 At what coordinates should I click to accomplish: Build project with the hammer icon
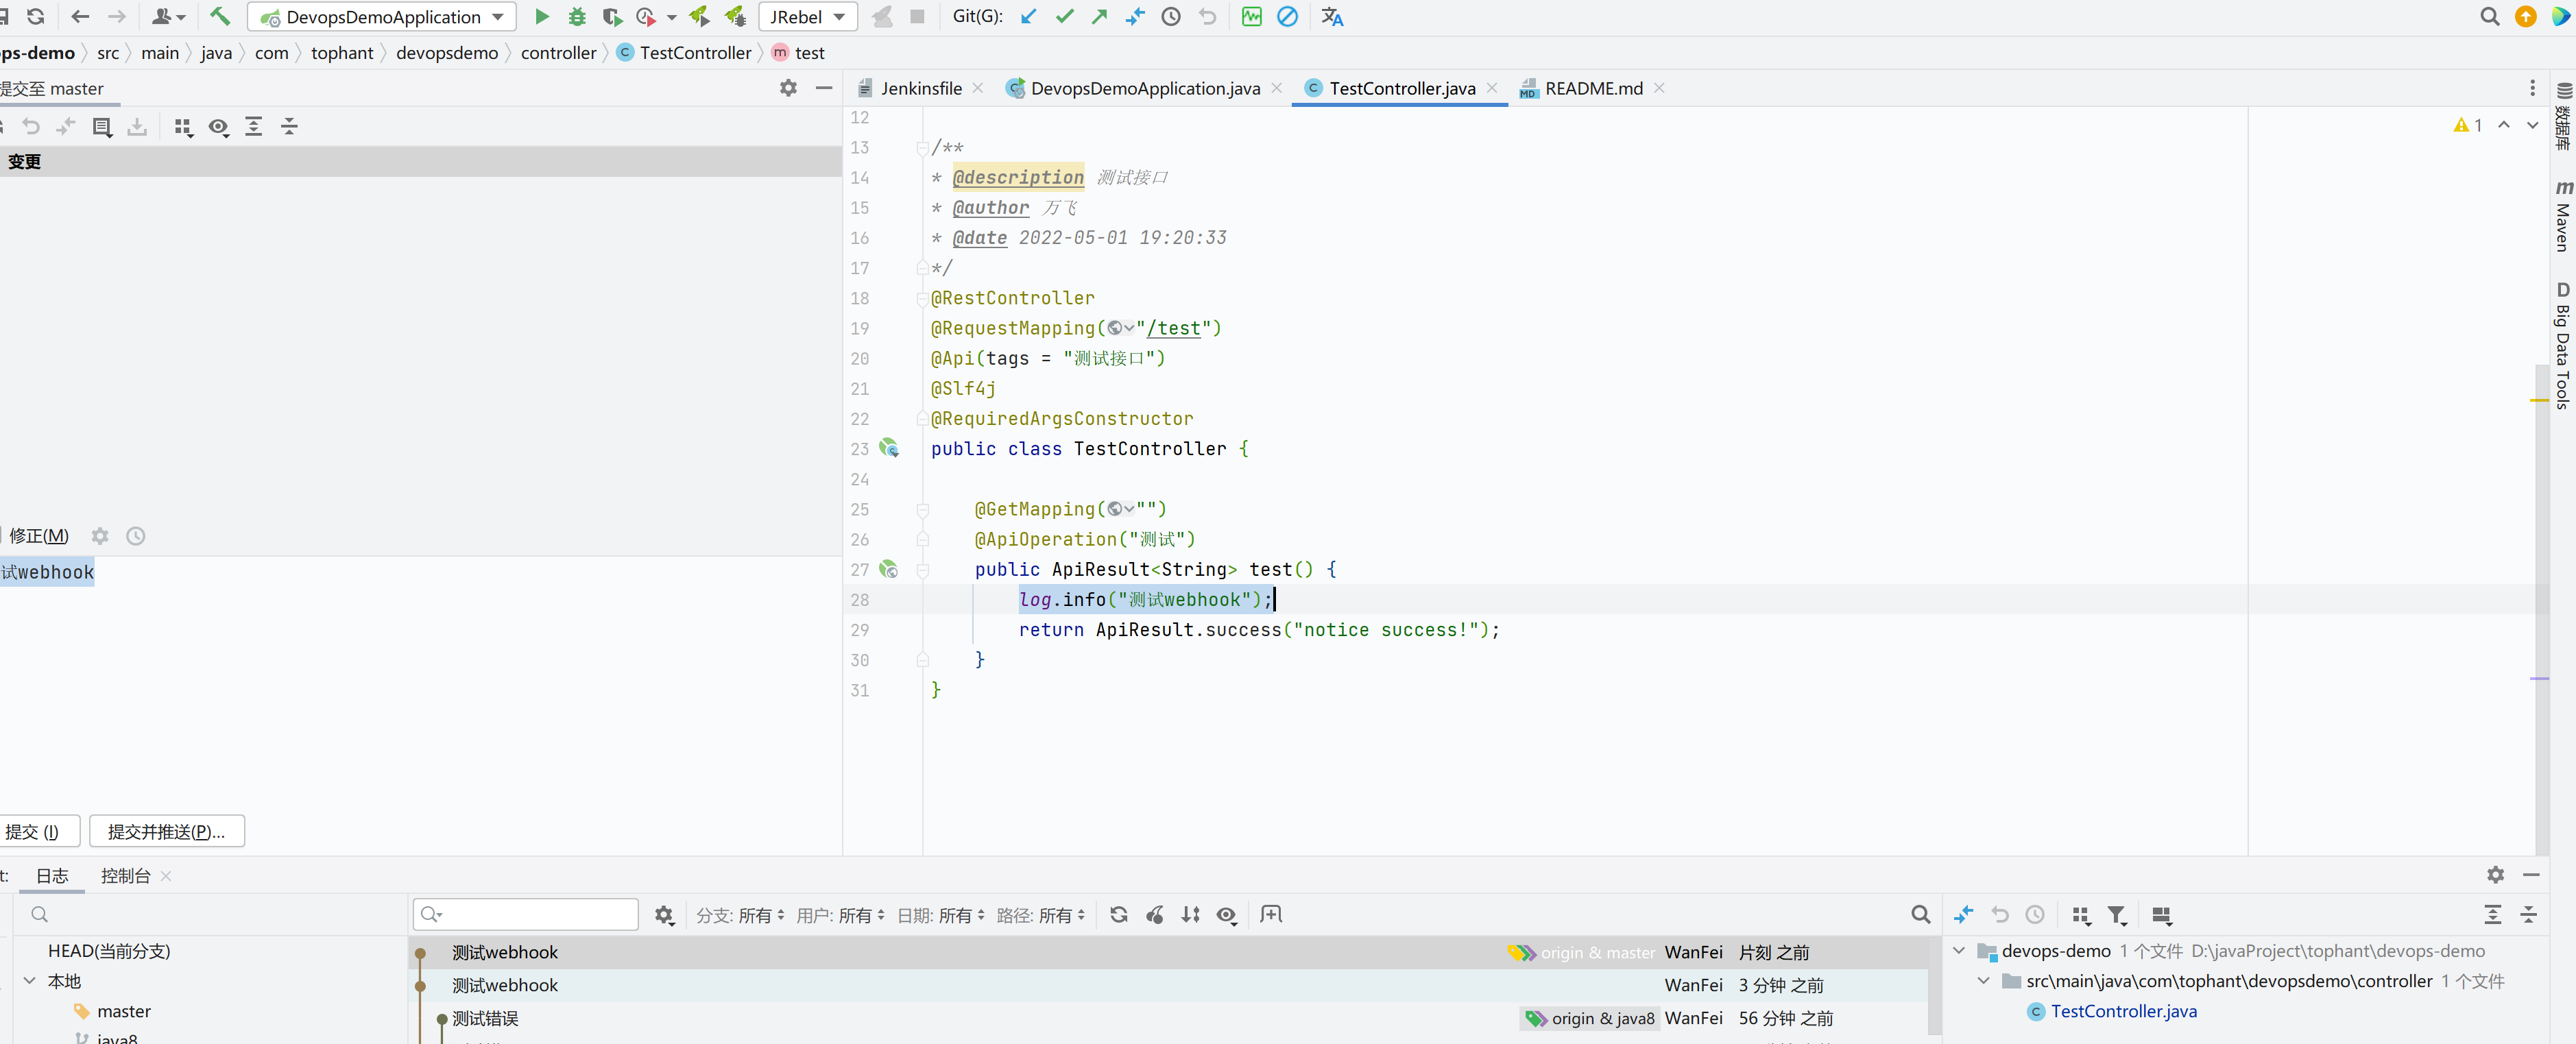click(x=220, y=17)
